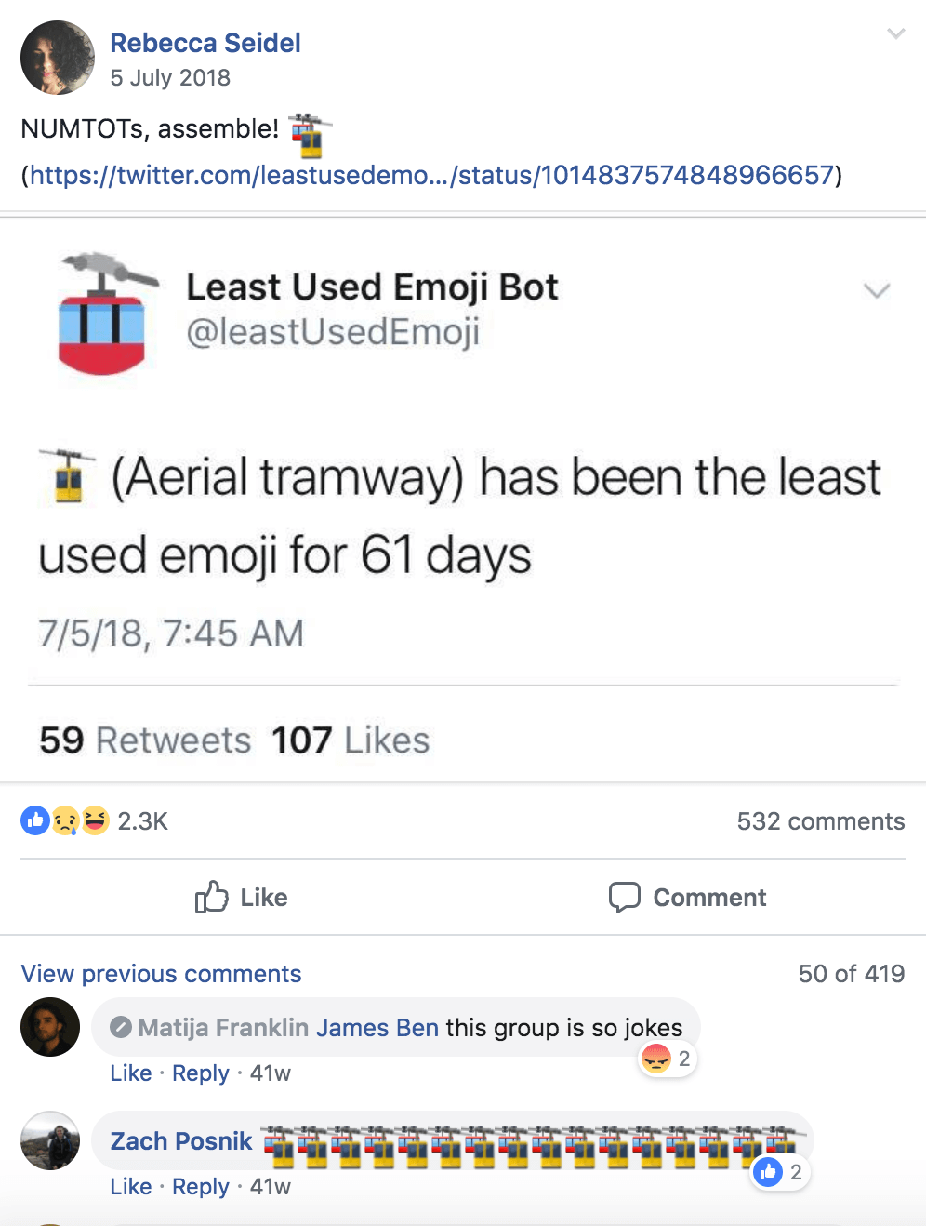Click the Comment speech bubble button
Screen dimensions: 926x1226
coord(688,898)
